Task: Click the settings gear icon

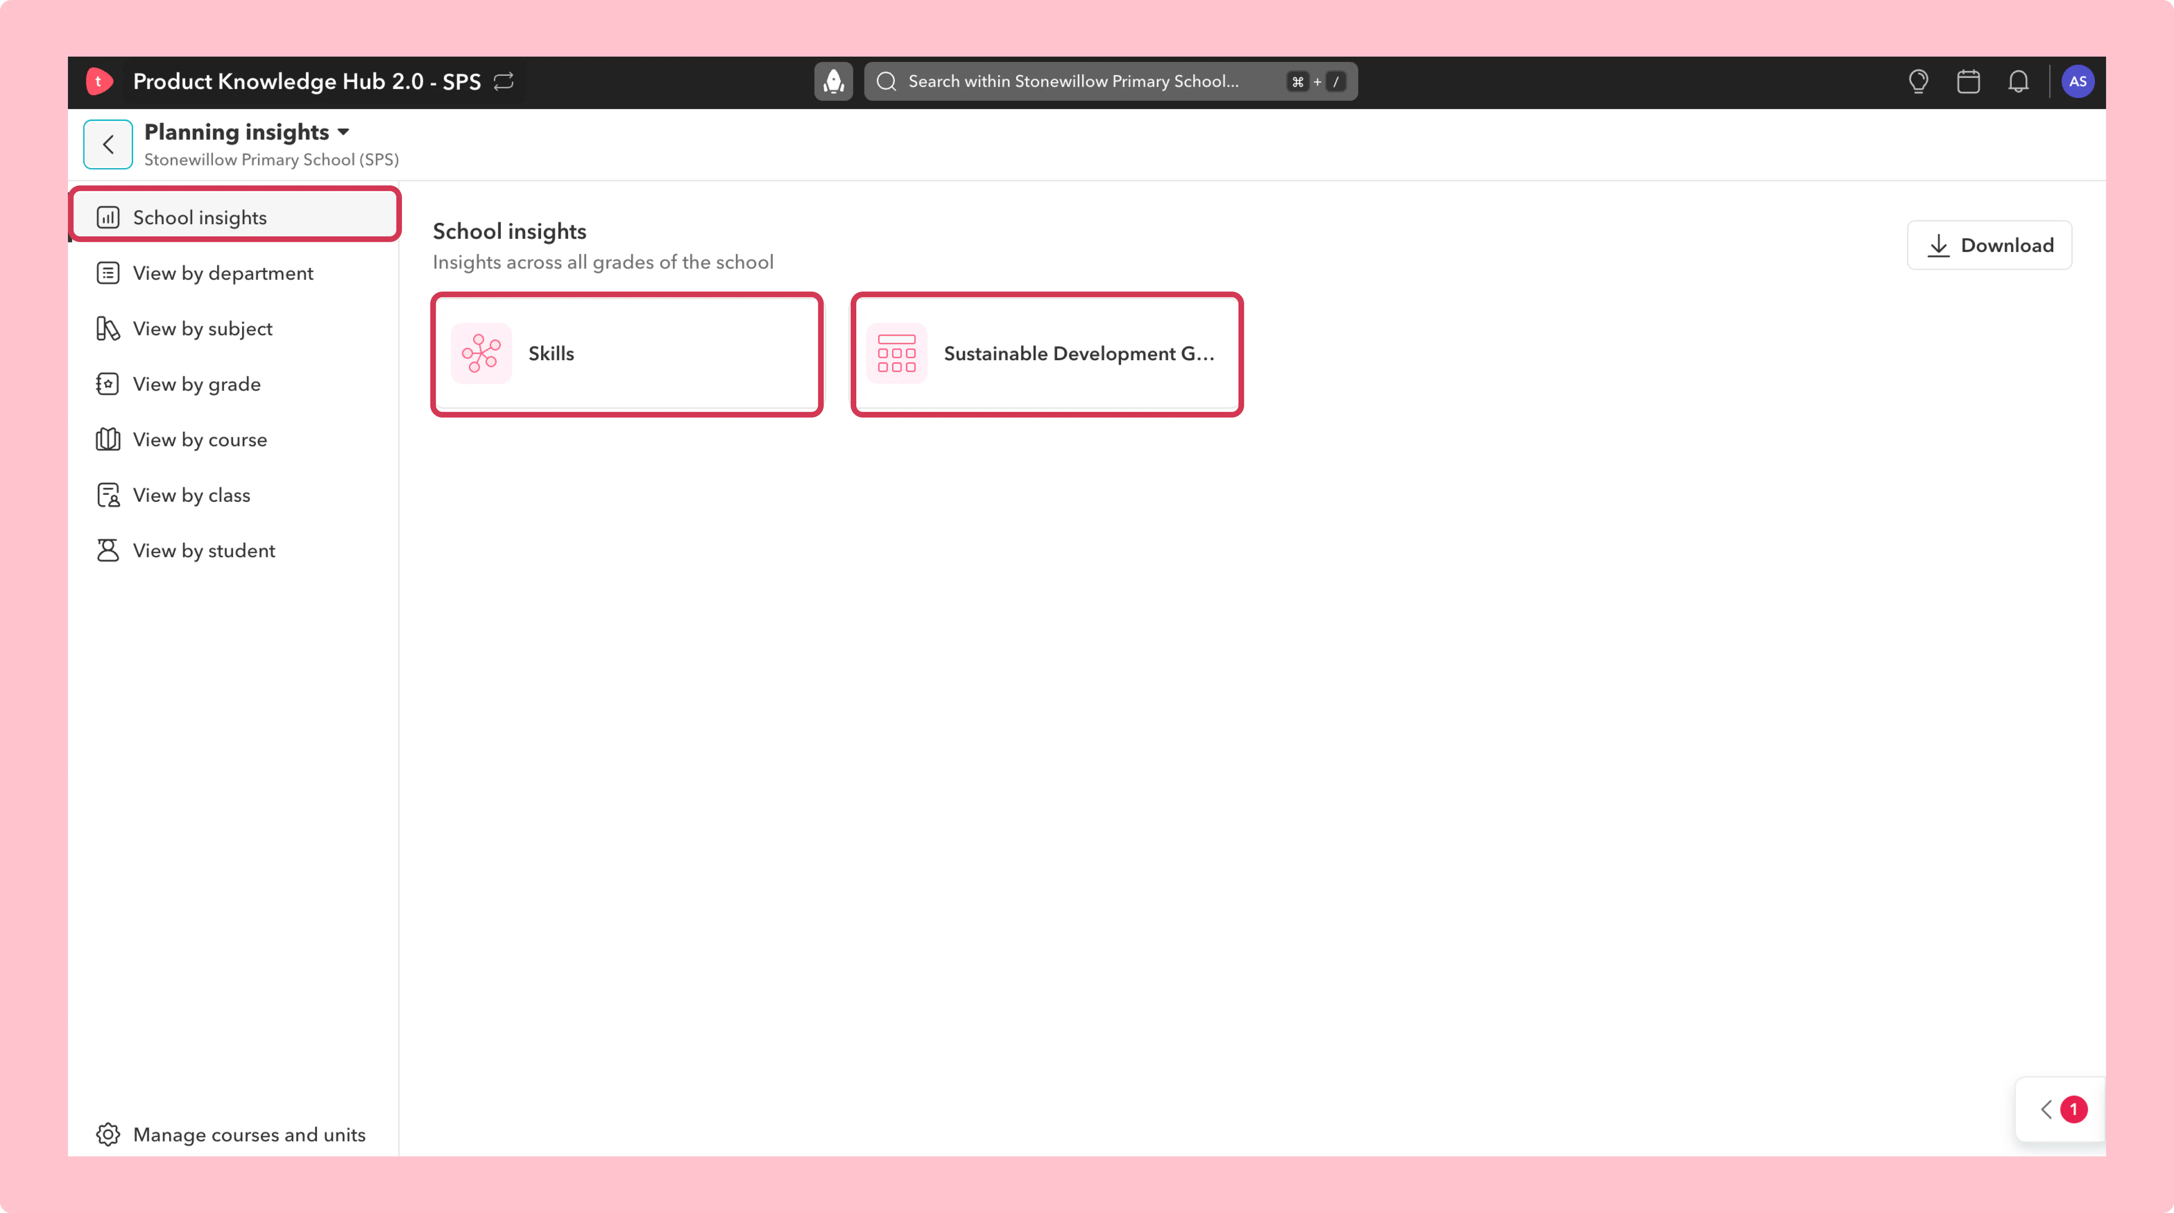Action: pyautogui.click(x=108, y=1134)
